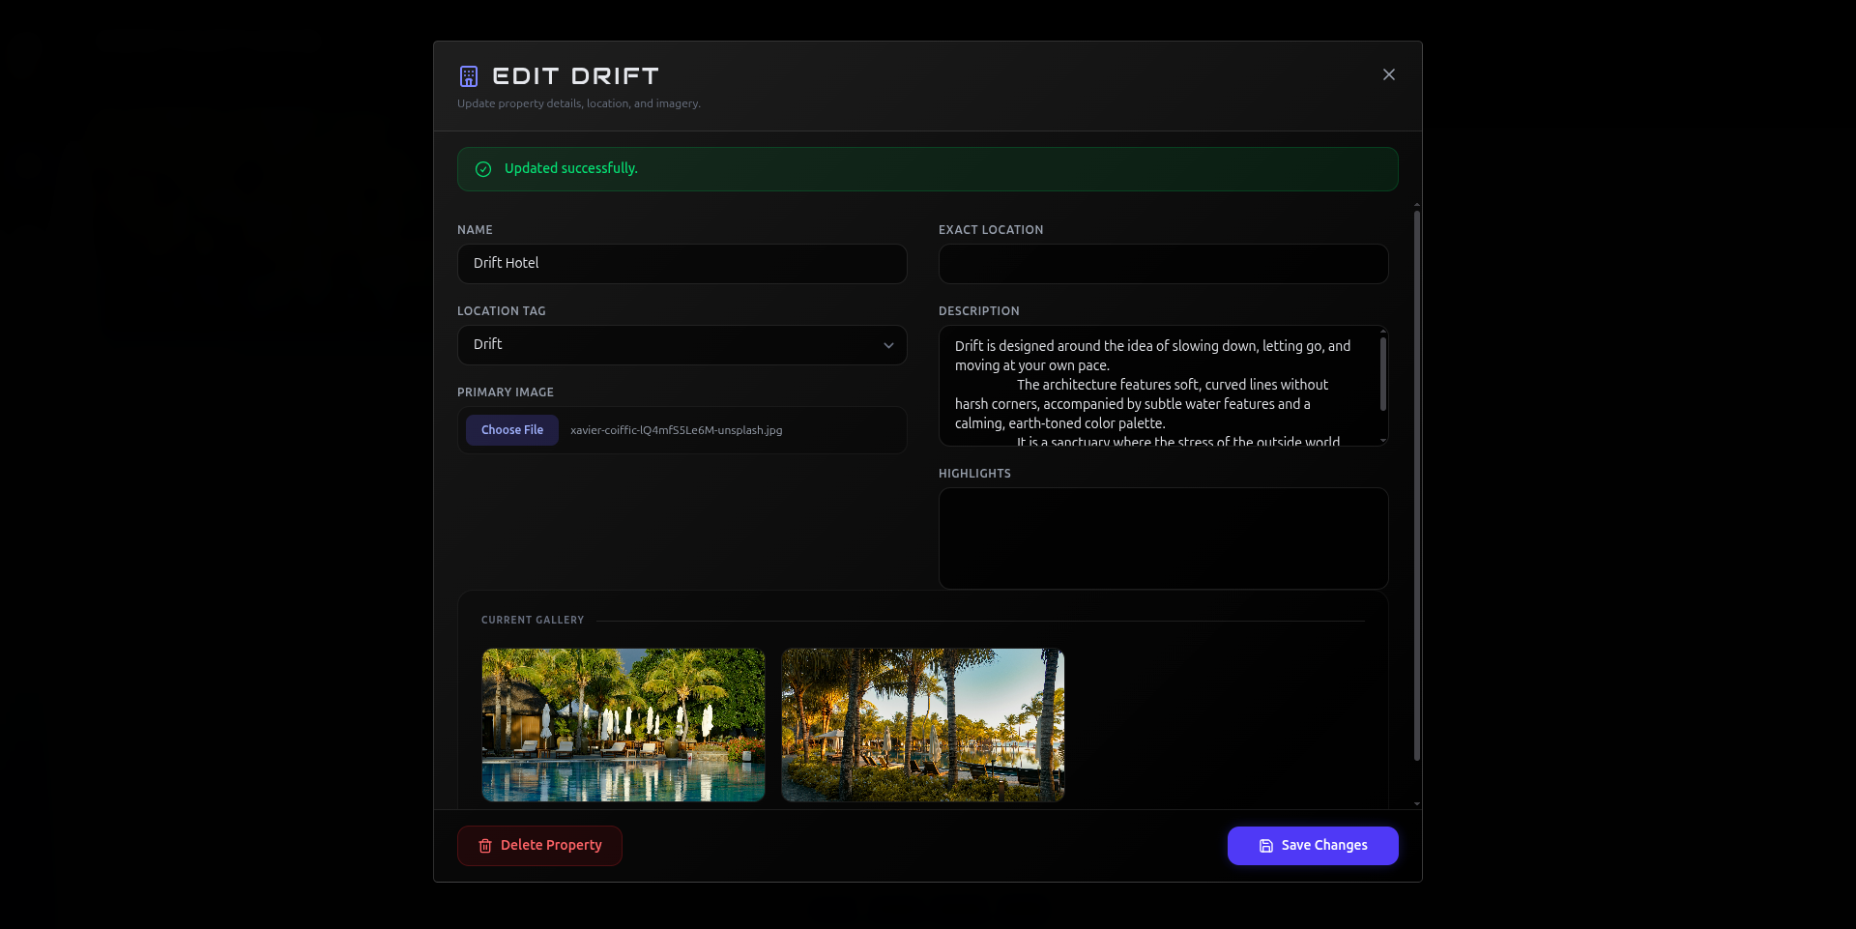Image resolution: width=1856 pixels, height=929 pixels.
Task: Click the dialog's main vertical scrollbar
Action: click(x=1417, y=484)
